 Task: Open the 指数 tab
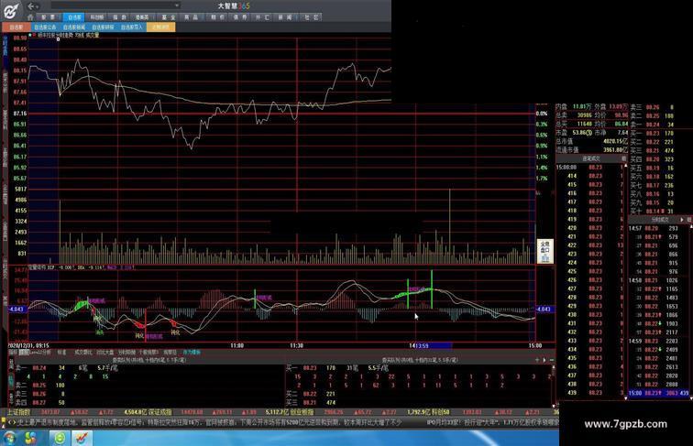[119, 17]
